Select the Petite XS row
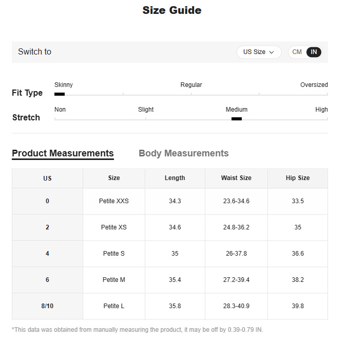347x356 pixels. (170, 227)
